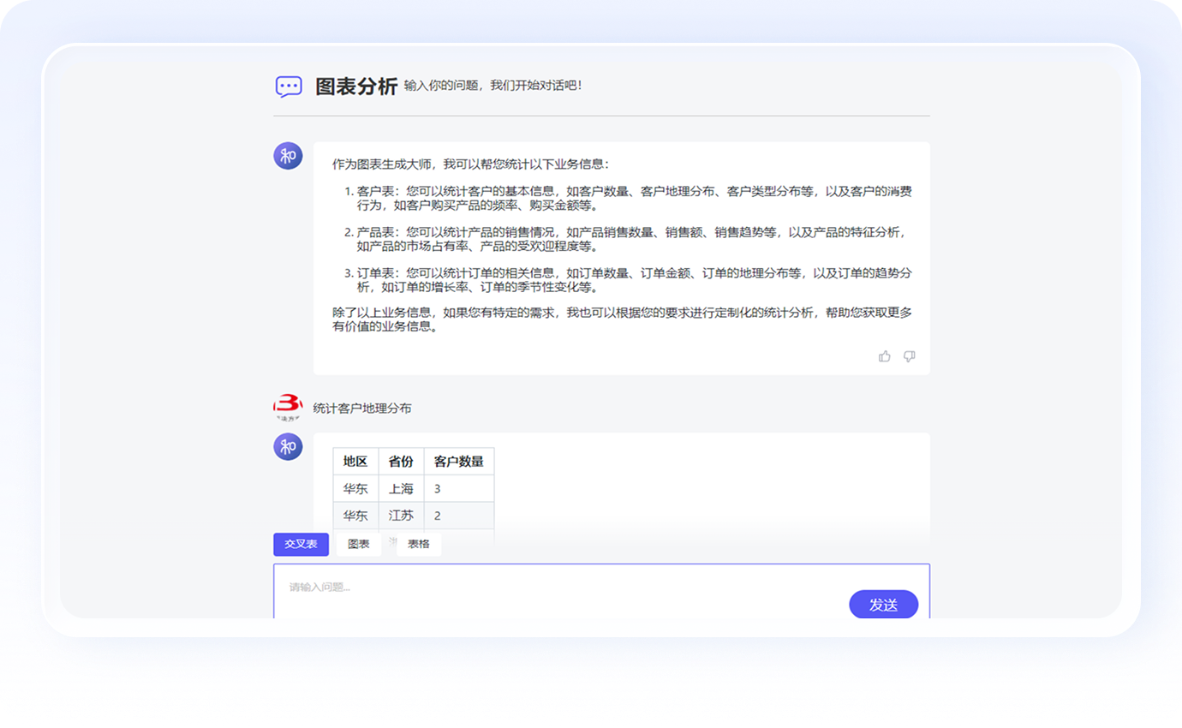Click the 图表分析 page title
Viewport: 1182px width, 728px height.
tap(356, 87)
